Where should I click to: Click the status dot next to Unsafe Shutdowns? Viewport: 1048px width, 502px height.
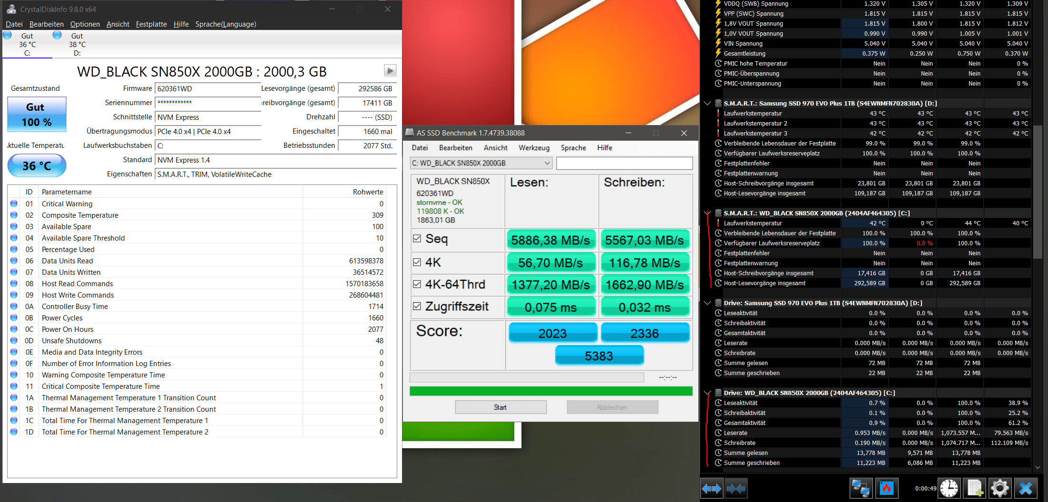pos(14,340)
